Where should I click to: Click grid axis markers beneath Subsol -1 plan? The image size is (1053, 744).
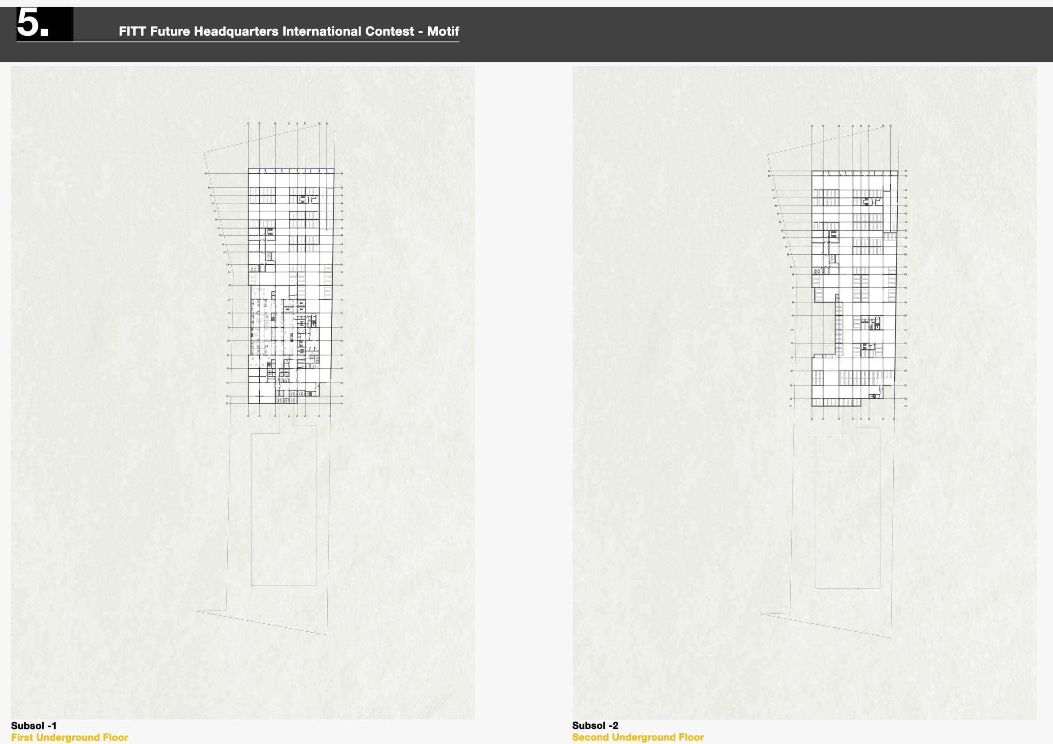289,416
